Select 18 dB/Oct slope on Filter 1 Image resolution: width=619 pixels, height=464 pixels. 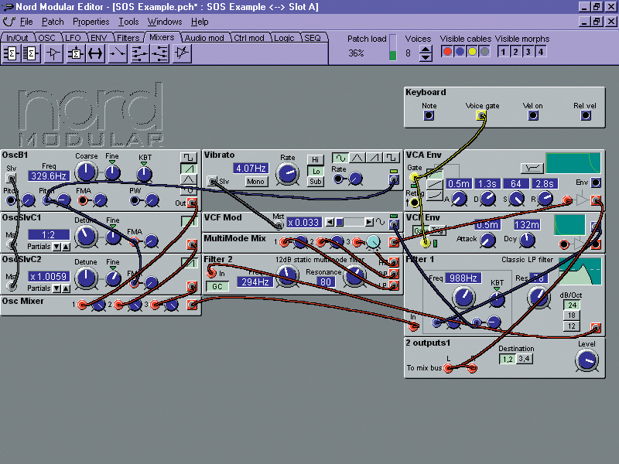pos(572,316)
